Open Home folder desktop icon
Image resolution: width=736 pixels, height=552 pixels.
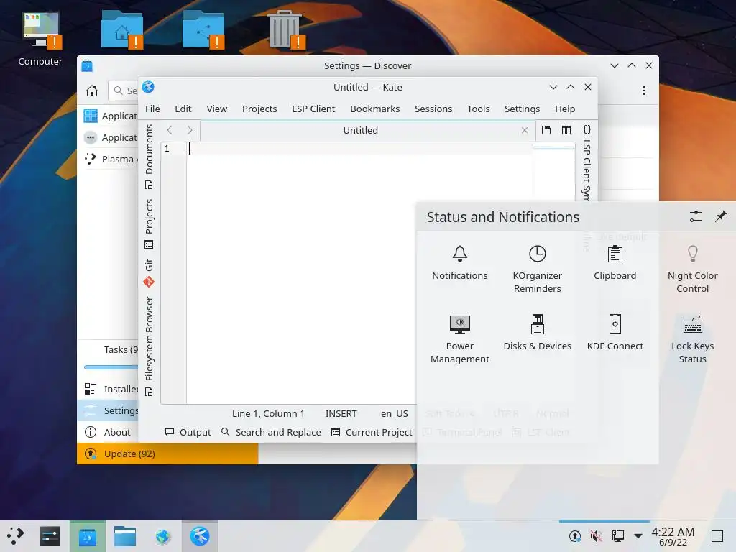pyautogui.click(x=122, y=29)
